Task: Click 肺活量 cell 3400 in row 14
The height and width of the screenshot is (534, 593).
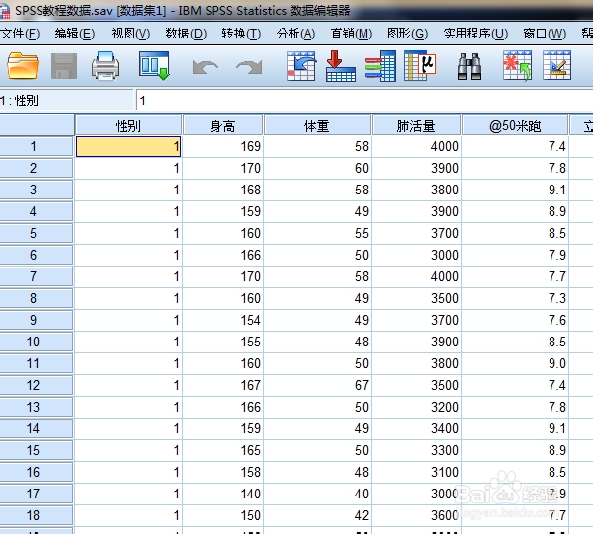Action: 416,429
